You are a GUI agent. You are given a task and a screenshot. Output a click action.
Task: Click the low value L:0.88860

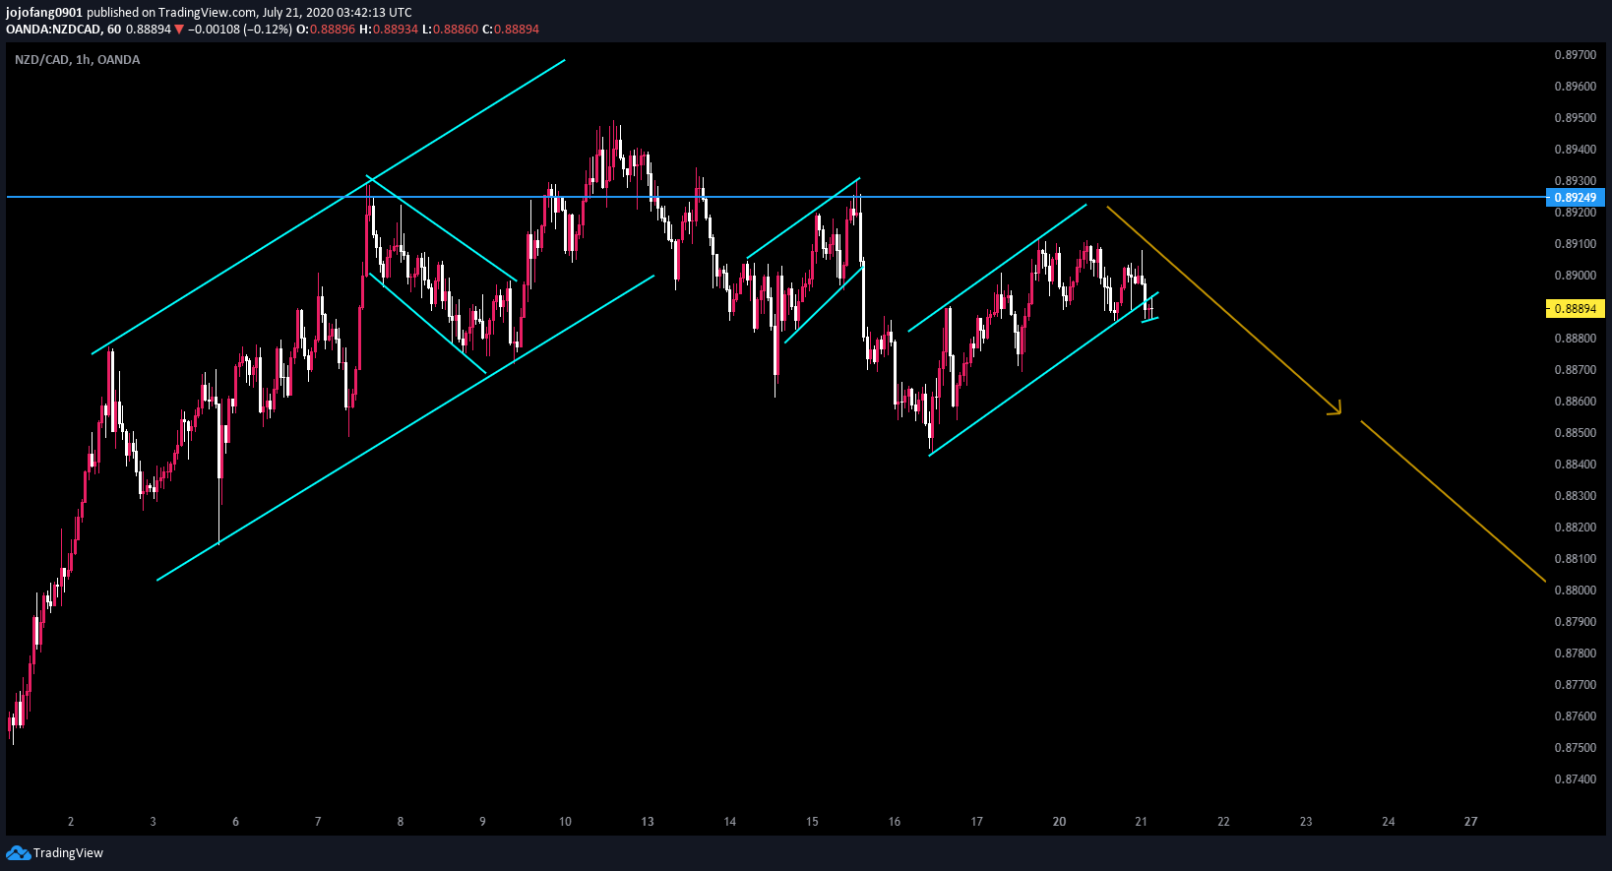tap(450, 30)
